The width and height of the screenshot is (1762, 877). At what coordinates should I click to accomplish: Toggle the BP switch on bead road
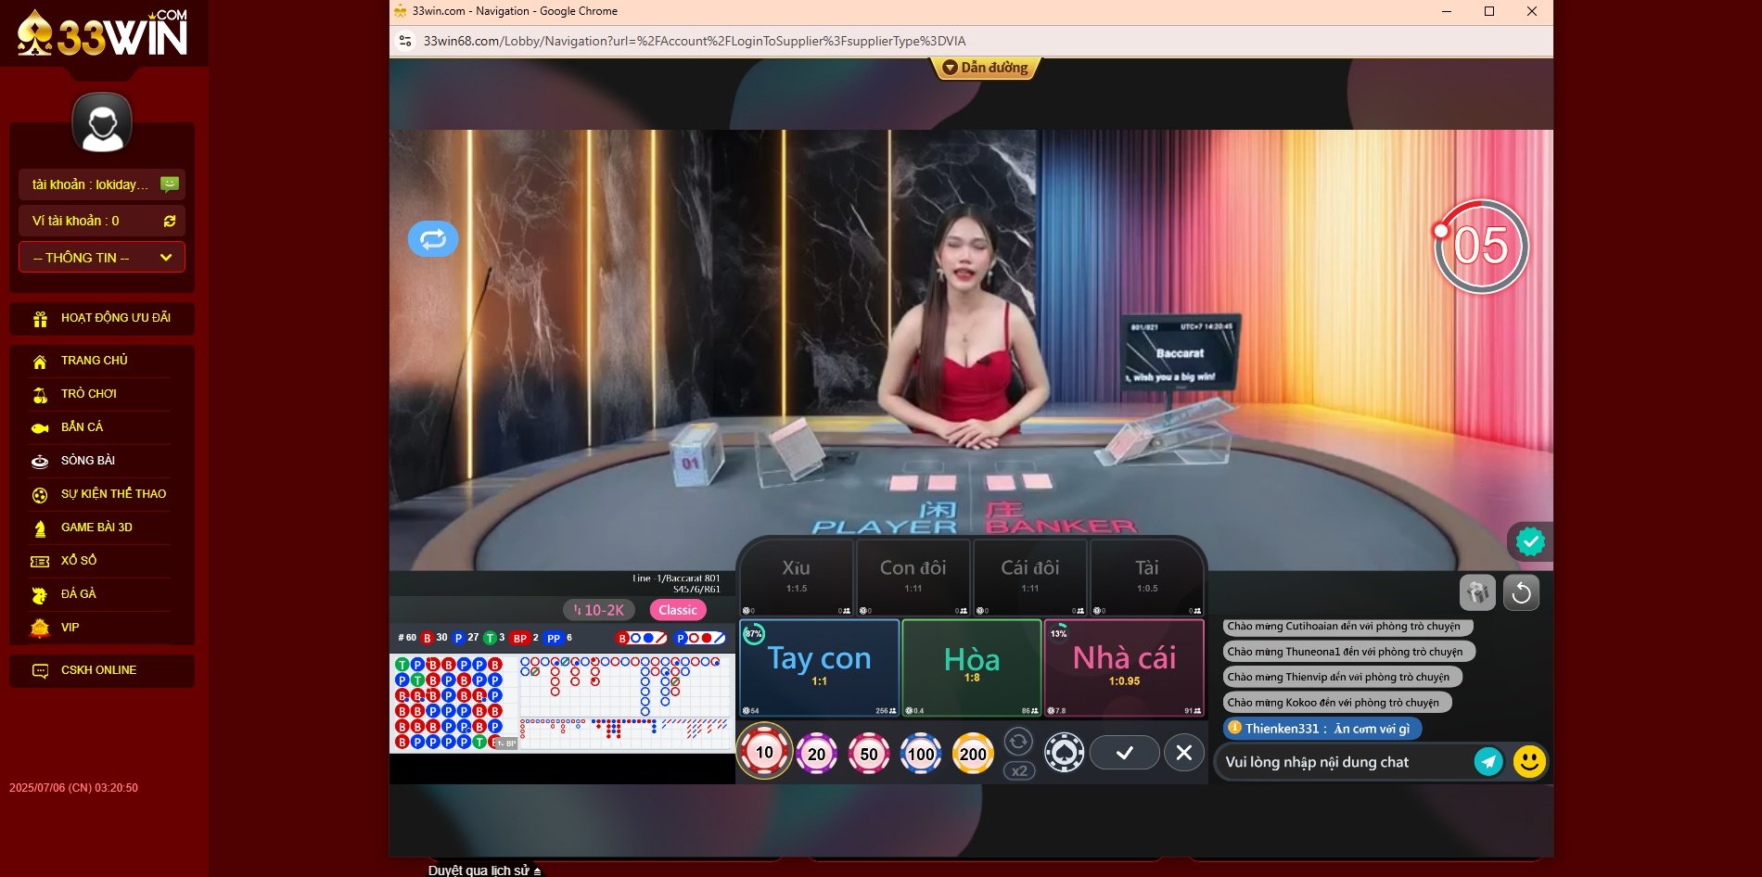505,744
